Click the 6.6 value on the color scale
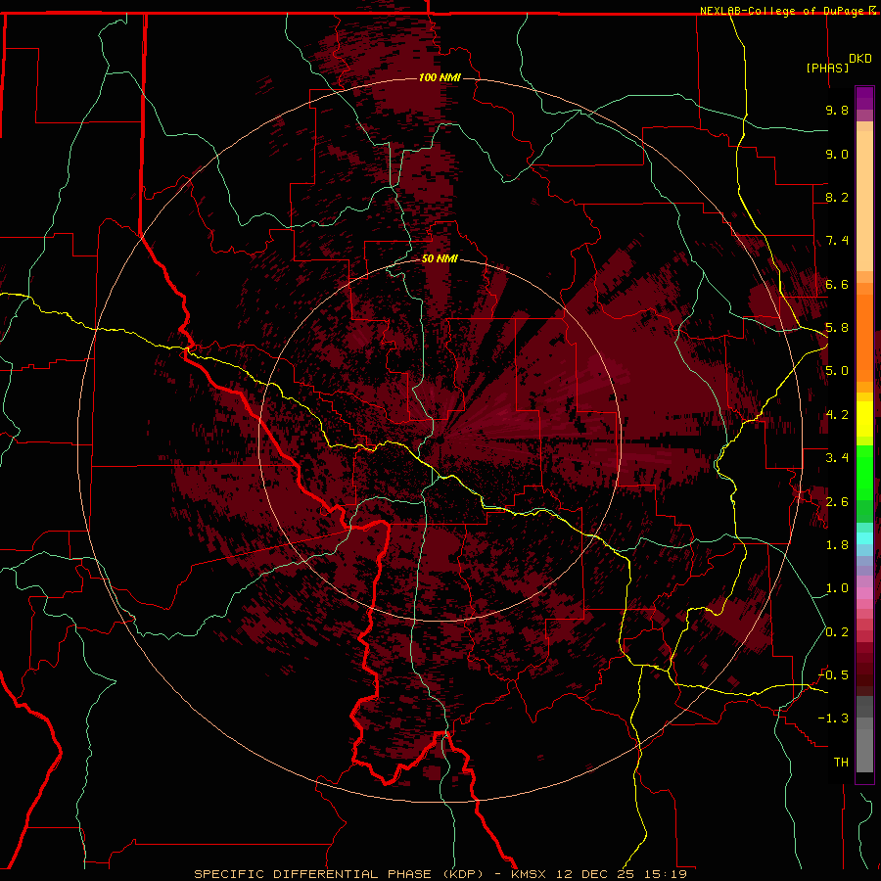881x881 pixels. [837, 284]
